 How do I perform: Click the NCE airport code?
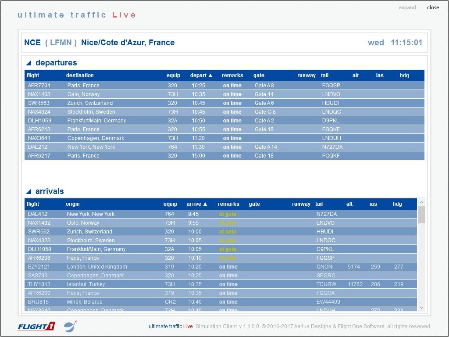32,43
